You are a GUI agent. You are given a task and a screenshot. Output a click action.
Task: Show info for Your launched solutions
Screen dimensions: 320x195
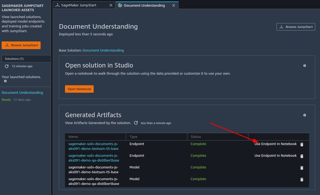click(x=5, y=81)
